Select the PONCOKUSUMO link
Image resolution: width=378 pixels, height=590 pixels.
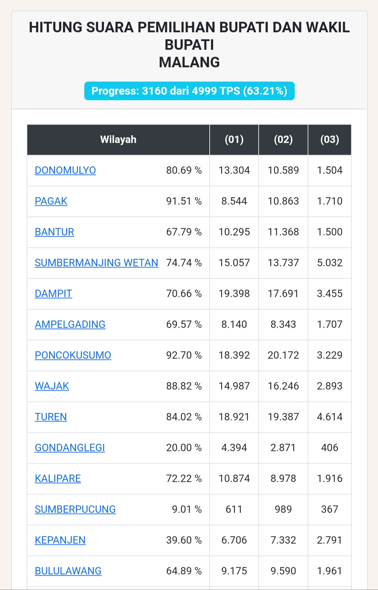pos(73,355)
